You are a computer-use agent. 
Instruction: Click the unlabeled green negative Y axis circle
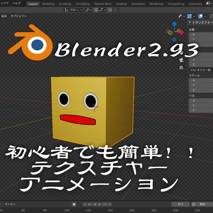pyautogui.click(x=170, y=33)
